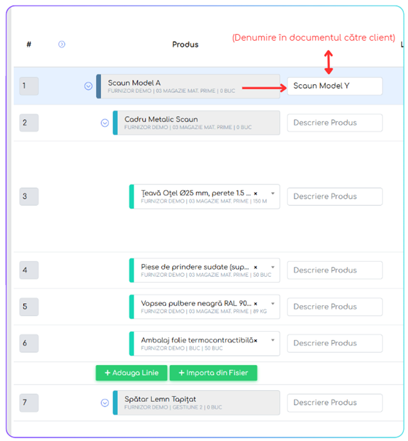
Task: Remove Piese de prindere sudate selection x
Action: tap(256, 267)
